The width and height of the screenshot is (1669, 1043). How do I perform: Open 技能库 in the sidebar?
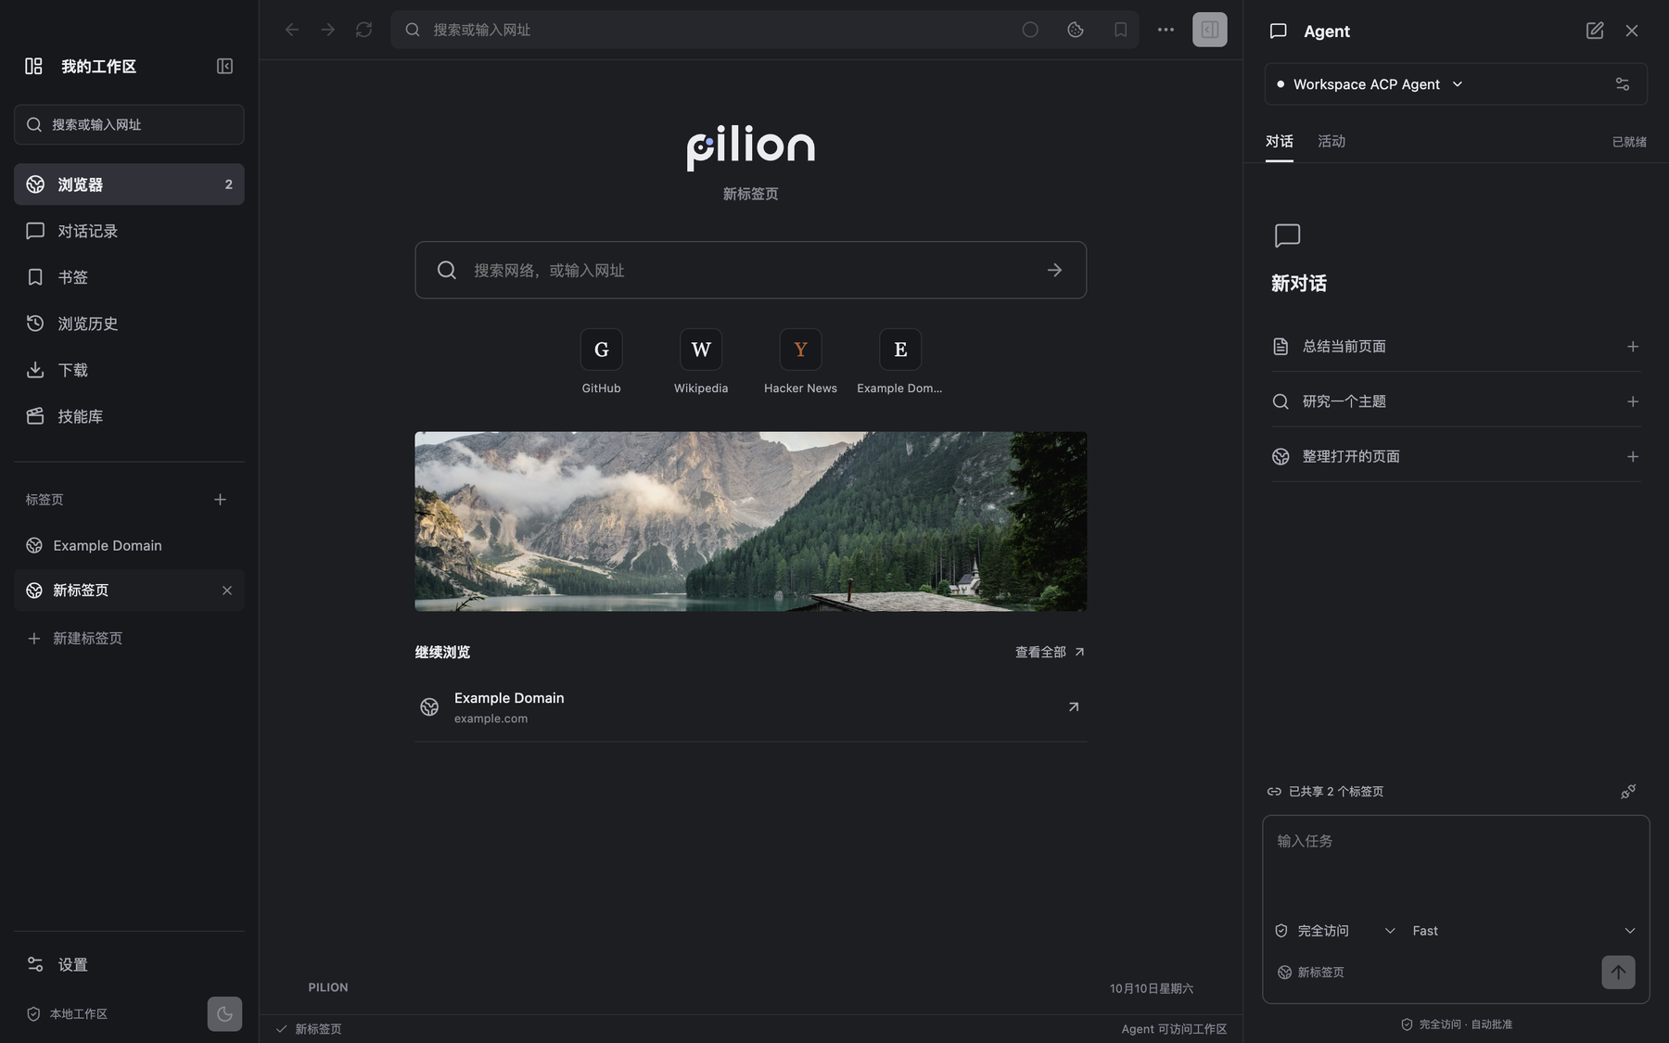click(129, 416)
